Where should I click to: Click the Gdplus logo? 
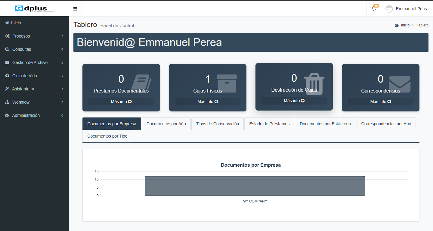[x=34, y=9]
